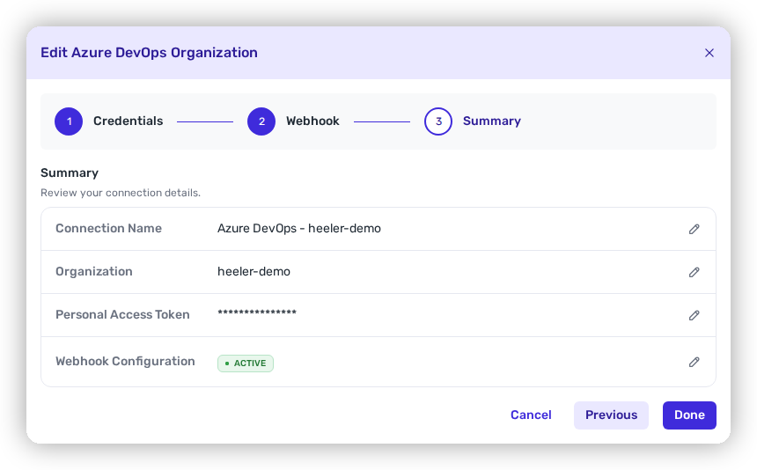Image resolution: width=757 pixels, height=470 pixels.
Task: Click the edit pencil for Organization row
Action: pyautogui.click(x=694, y=272)
